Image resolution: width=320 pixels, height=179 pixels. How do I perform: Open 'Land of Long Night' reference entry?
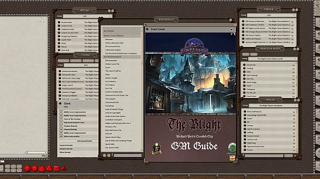[x=113, y=113]
